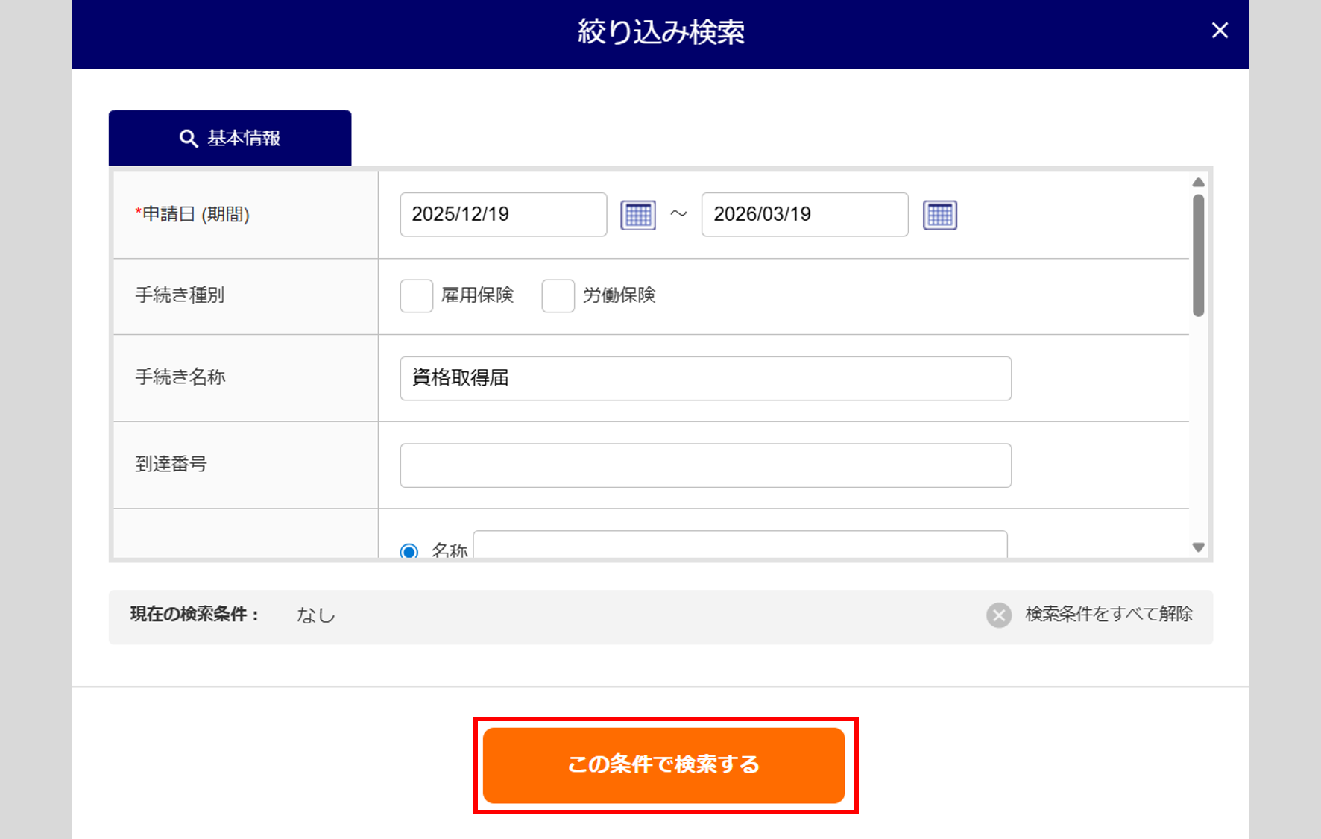Open the end date calendar picker
The width and height of the screenshot is (1321, 839).
pos(939,215)
